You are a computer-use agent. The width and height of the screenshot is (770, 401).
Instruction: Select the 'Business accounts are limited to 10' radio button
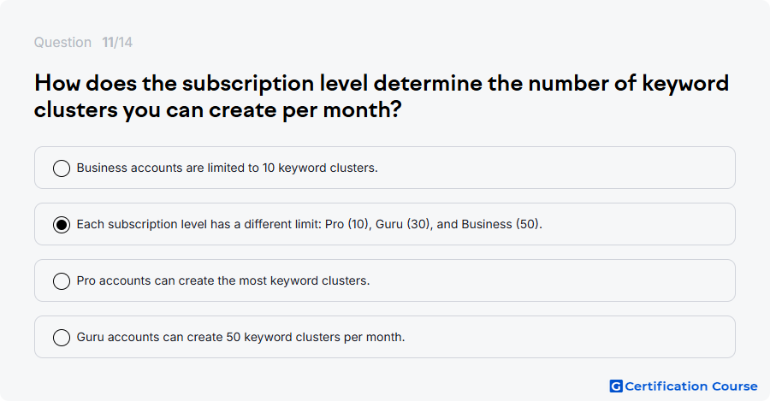tap(62, 168)
